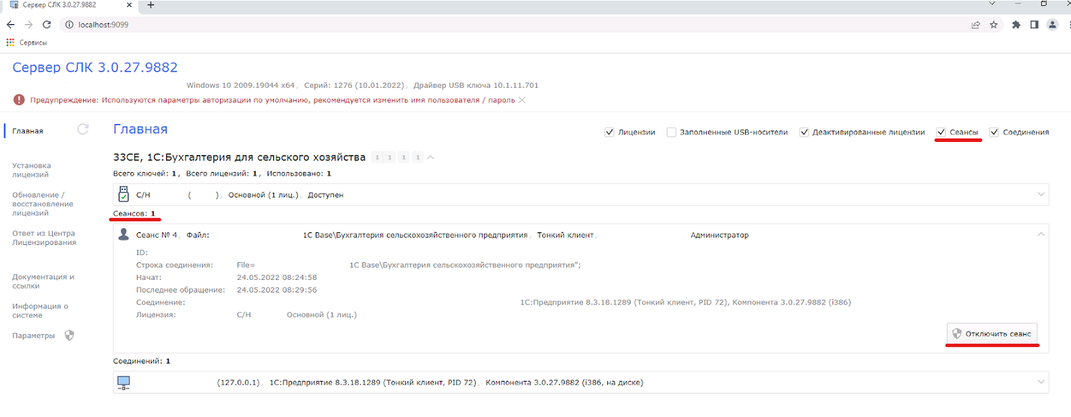Open Обновление / восстановление лицензий in the sidebar
Screen dimensions: 1071x417
point(43,204)
